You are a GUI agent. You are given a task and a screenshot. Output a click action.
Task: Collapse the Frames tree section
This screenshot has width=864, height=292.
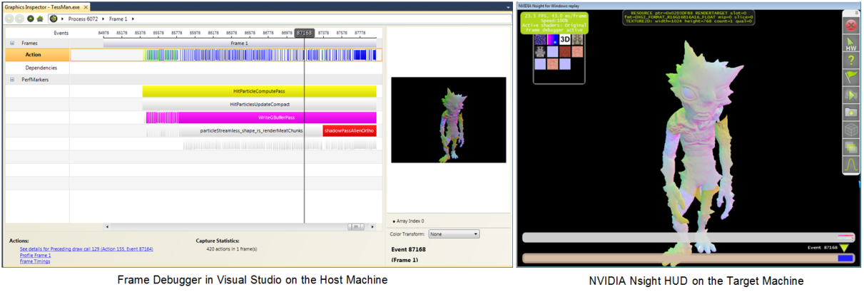coord(12,43)
